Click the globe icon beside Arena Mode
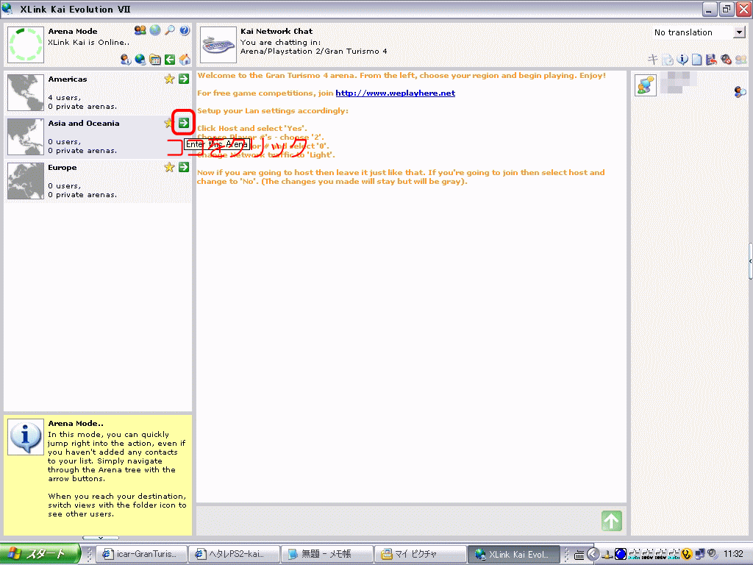The height and width of the screenshot is (565, 753). (x=155, y=31)
